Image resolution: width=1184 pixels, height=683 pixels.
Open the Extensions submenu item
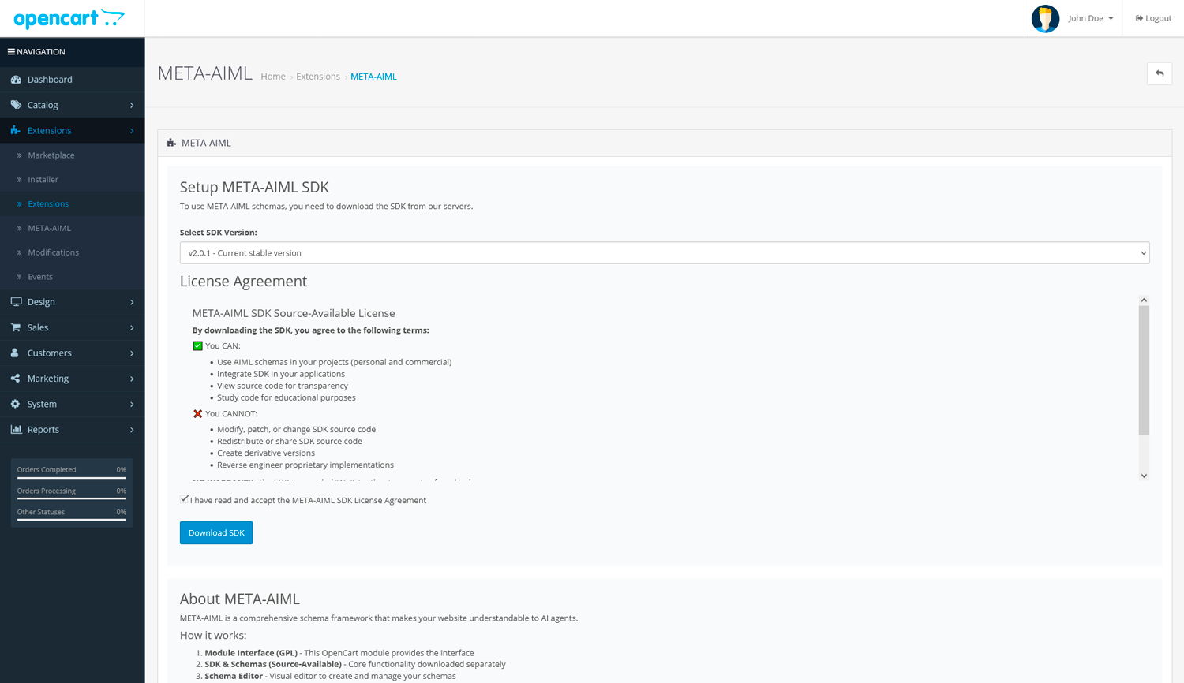tap(73, 203)
